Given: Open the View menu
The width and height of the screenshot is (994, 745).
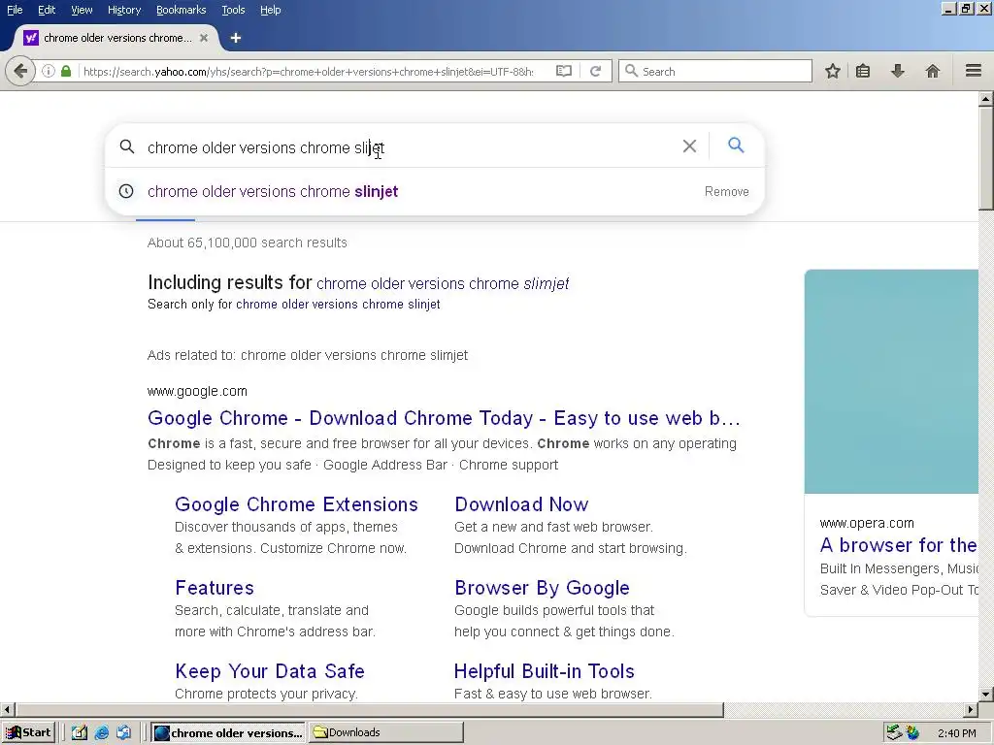Looking at the screenshot, I should [x=82, y=10].
